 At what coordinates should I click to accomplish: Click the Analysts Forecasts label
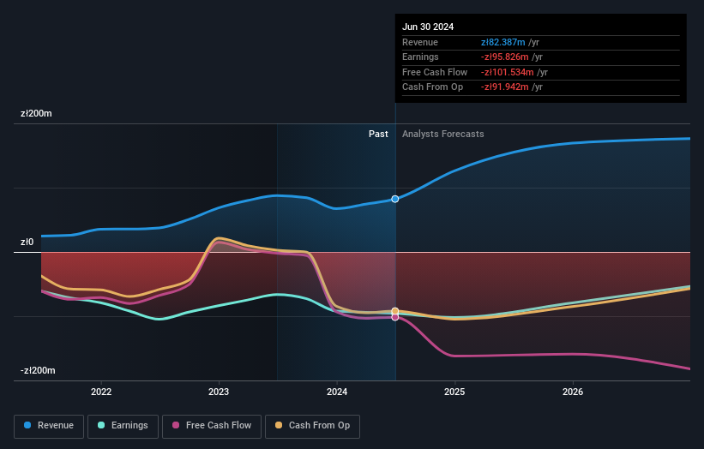[443, 135]
